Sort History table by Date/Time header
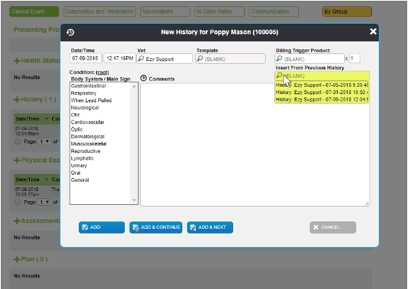 (27, 119)
